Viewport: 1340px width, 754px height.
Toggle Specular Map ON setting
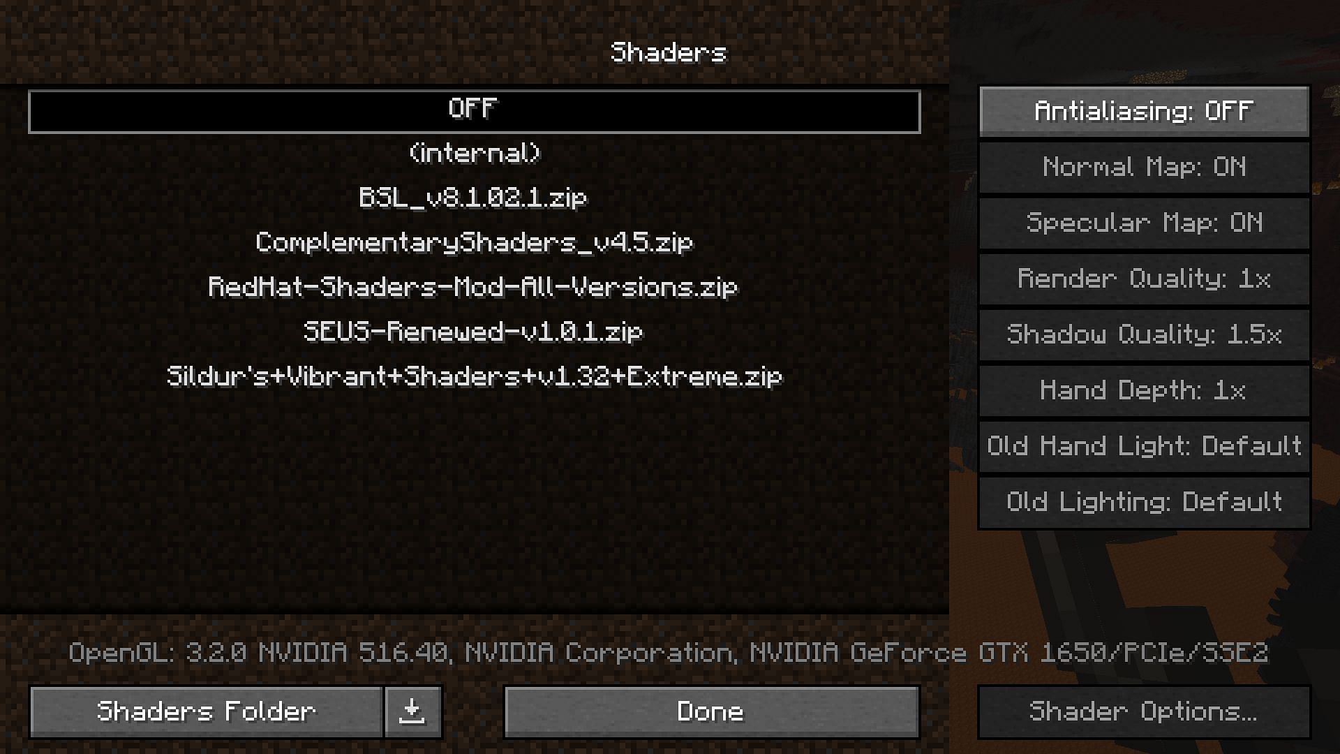1144,221
